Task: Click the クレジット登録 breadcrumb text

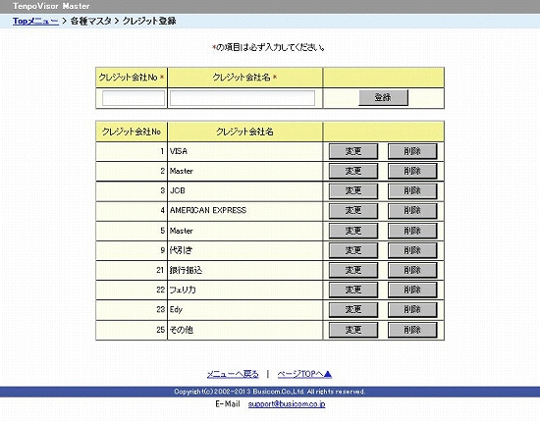Action: coord(149,21)
